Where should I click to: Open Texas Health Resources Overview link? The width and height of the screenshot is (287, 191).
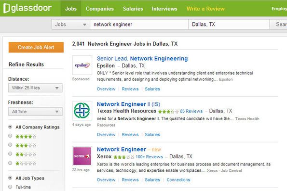pyautogui.click(x=106, y=135)
